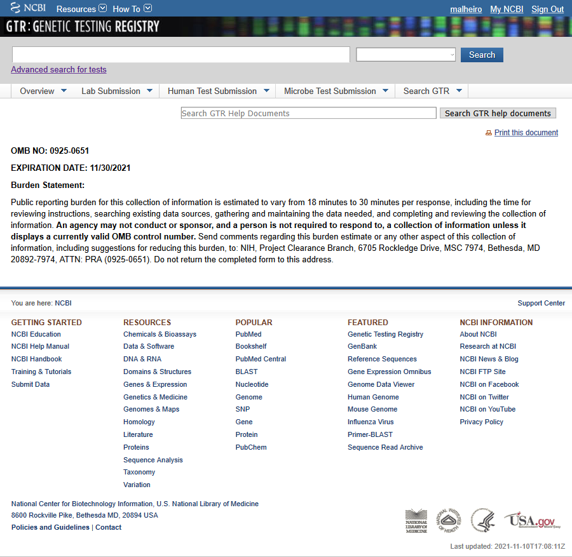572x557 pixels.
Task: Open NCBI Handbook link
Action: pos(36,359)
